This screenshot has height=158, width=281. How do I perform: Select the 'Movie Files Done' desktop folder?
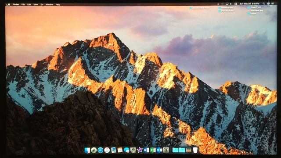[x=200, y=8]
